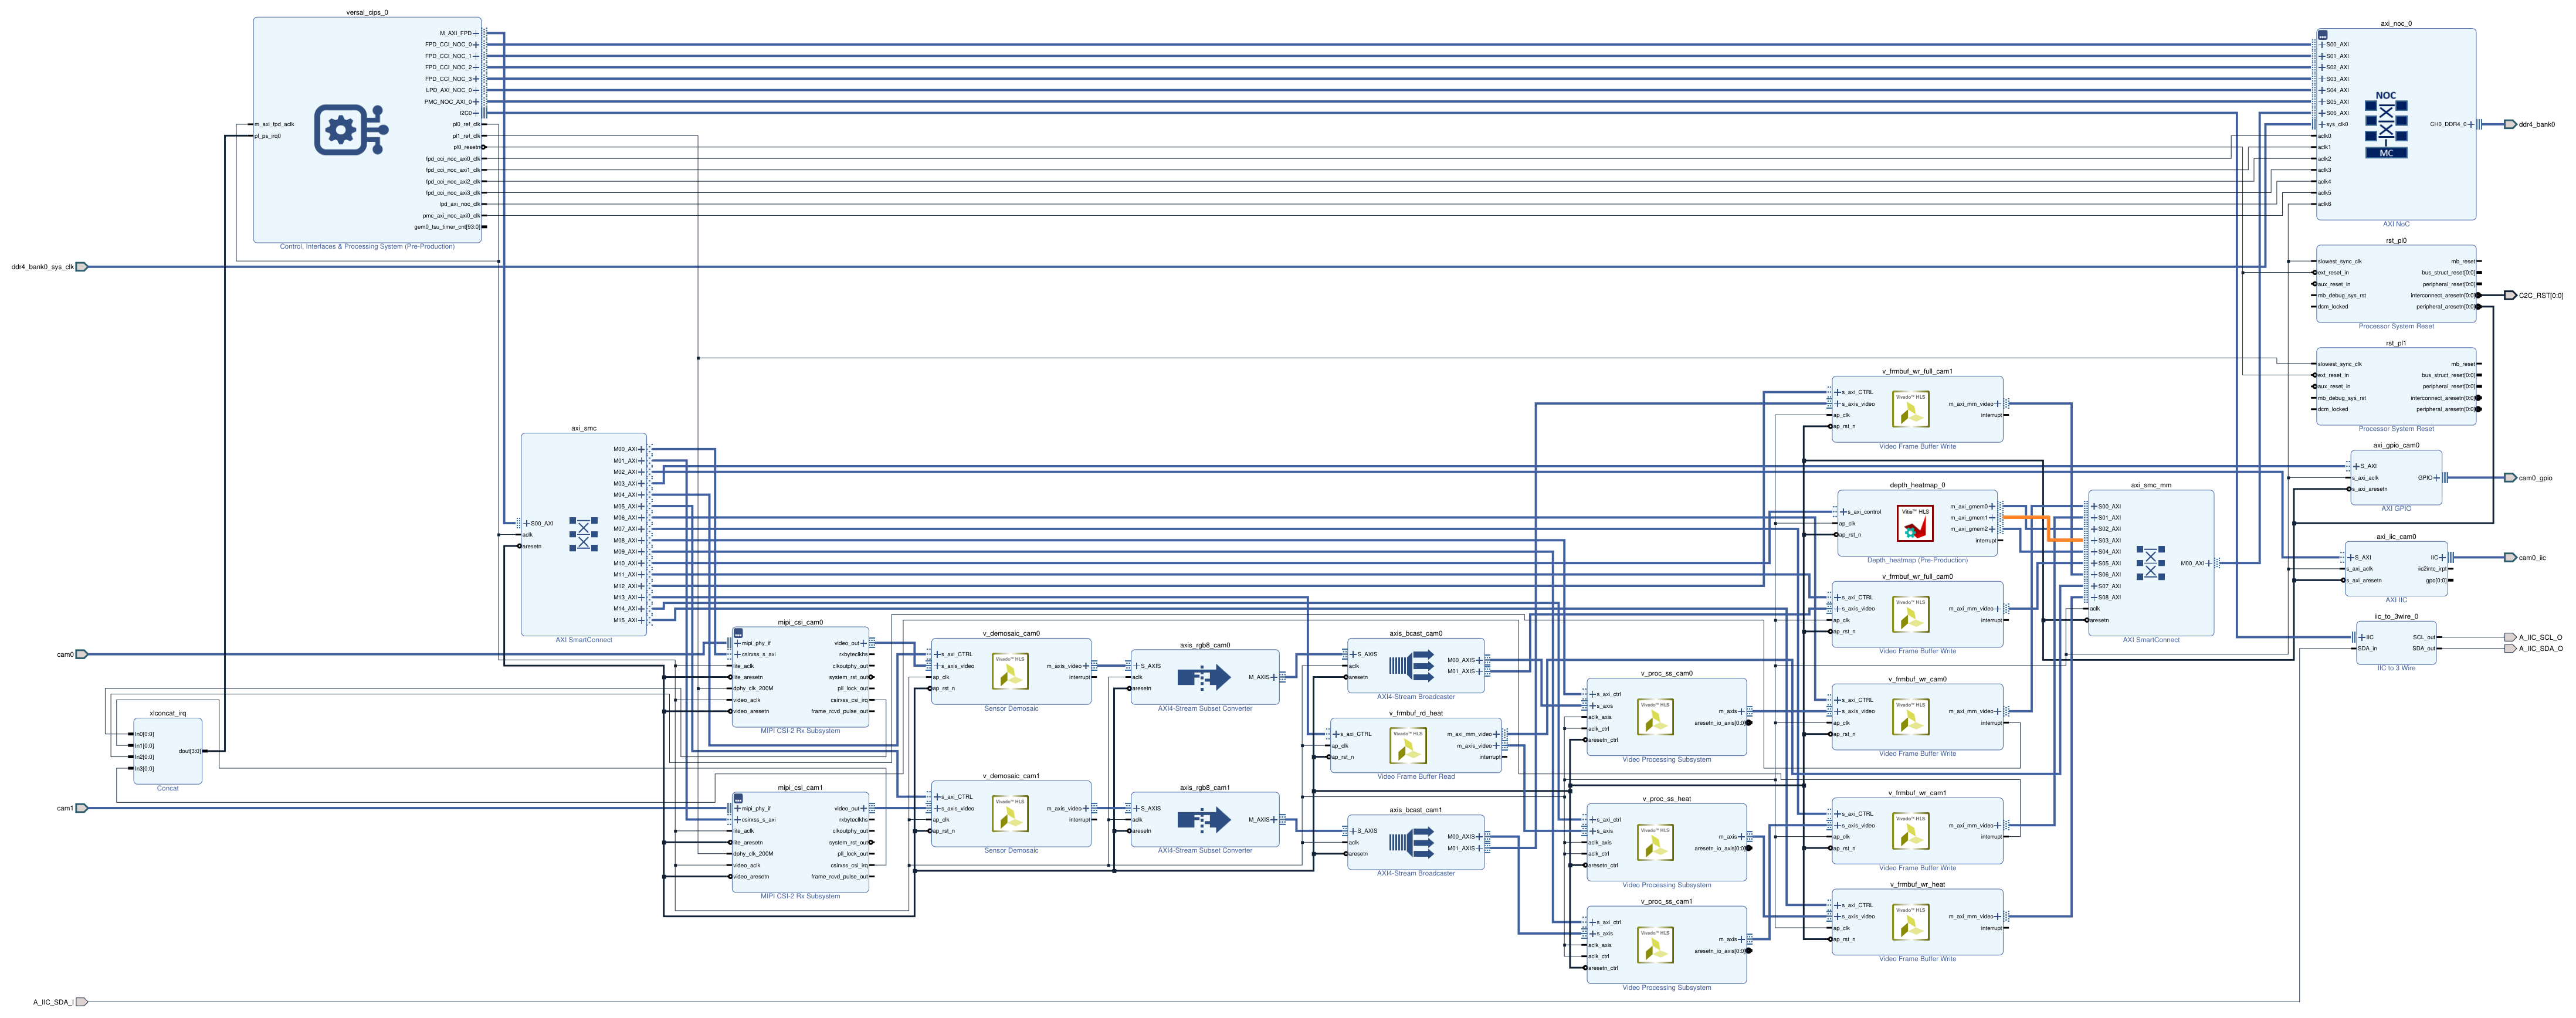This screenshot has width=2576, height=1018.
Task: Expand the video_out pin on mipi_csi_cam0
Action: coord(864,643)
